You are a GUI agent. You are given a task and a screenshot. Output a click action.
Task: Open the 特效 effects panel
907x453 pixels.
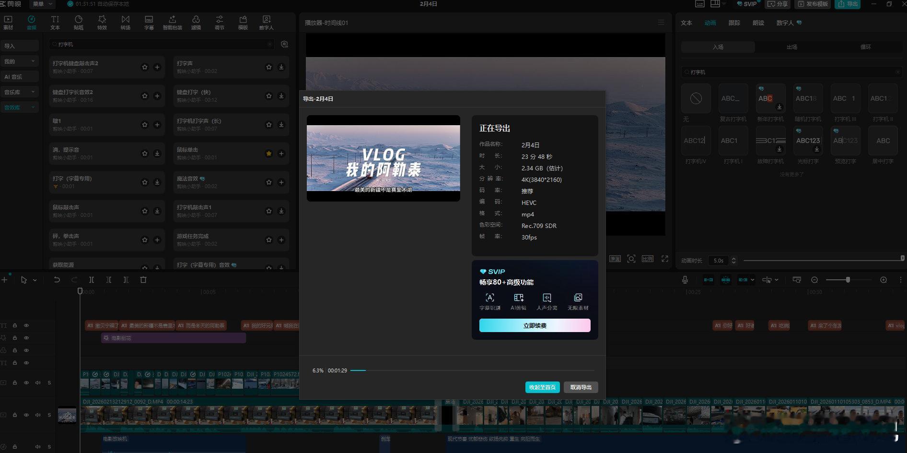tap(102, 22)
